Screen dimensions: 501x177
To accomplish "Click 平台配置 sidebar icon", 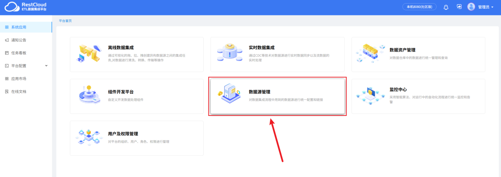I will point(7,66).
